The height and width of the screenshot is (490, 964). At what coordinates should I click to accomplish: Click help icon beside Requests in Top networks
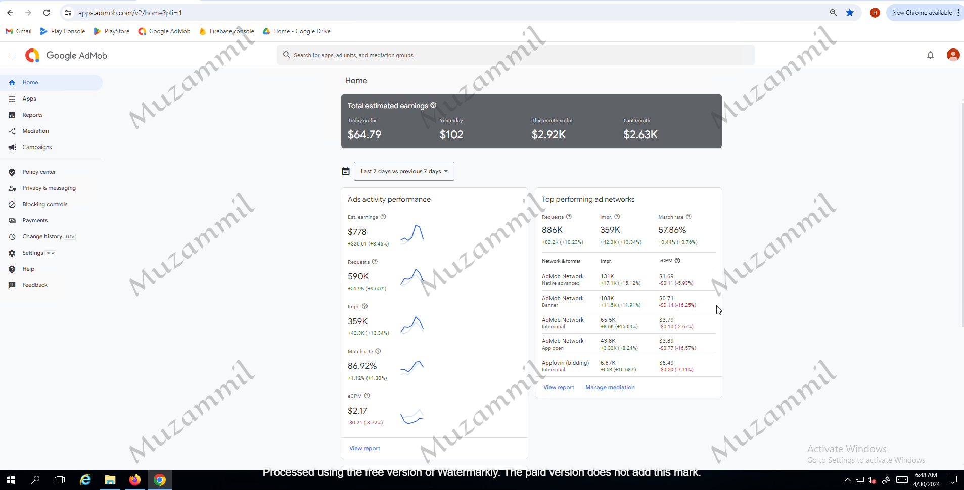point(569,217)
